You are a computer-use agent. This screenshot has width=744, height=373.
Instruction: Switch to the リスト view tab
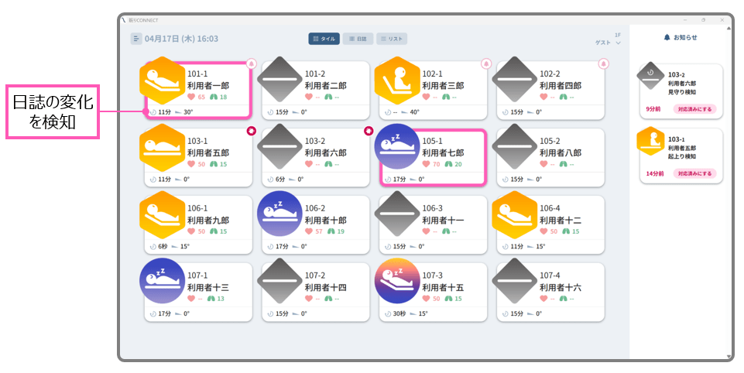coord(392,39)
